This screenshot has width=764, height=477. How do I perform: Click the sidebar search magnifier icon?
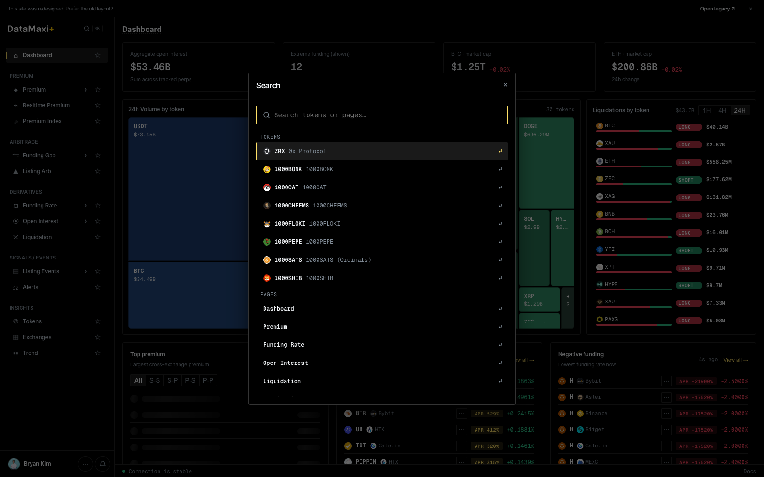86,29
